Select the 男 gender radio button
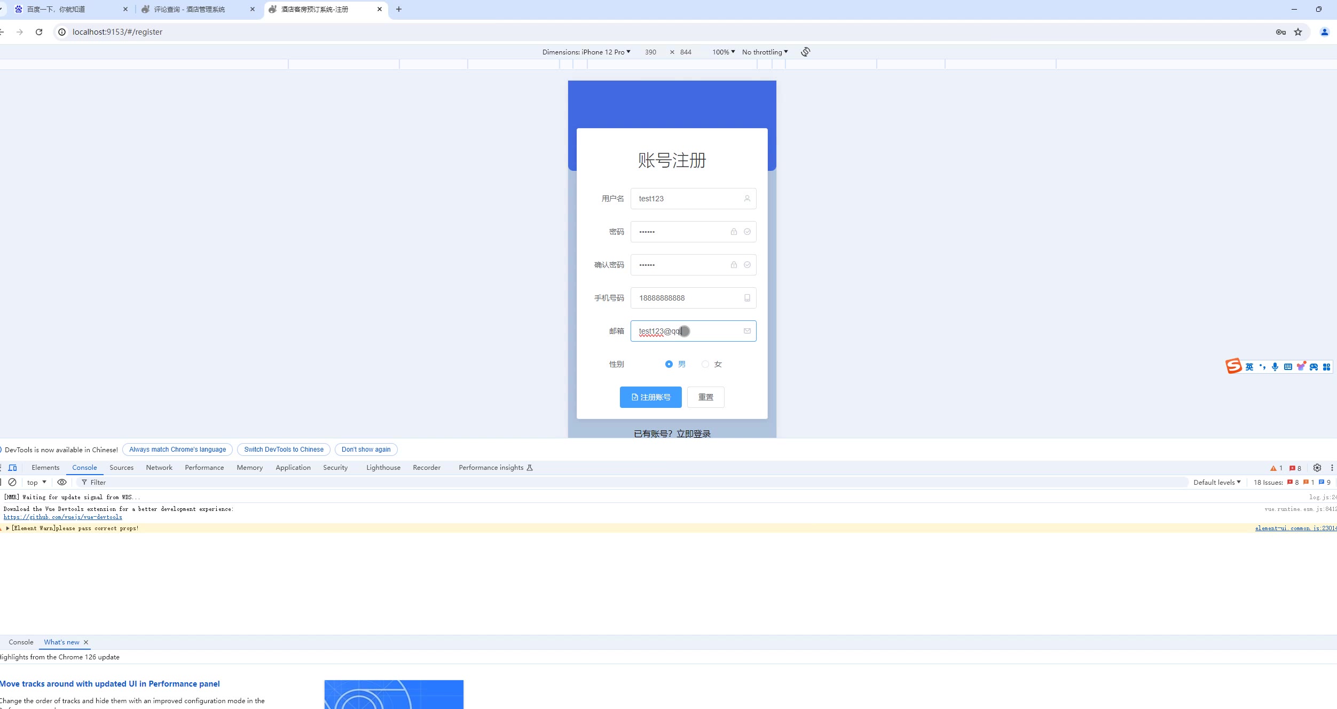Image resolution: width=1337 pixels, height=709 pixels. tap(669, 364)
